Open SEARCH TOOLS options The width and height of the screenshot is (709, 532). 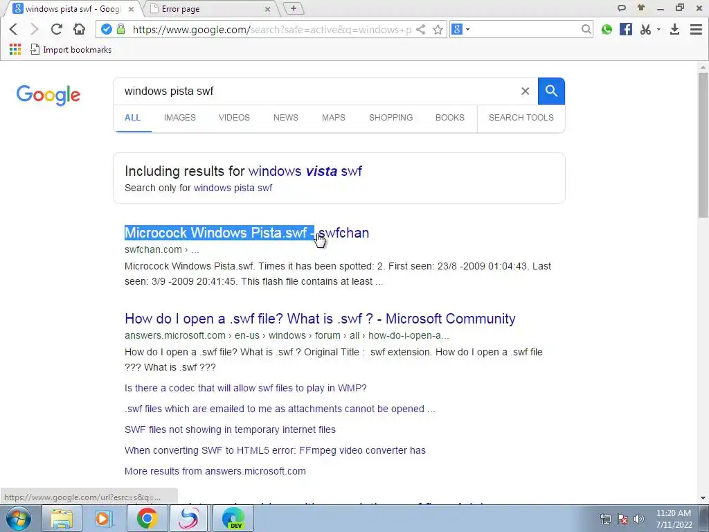click(x=521, y=118)
